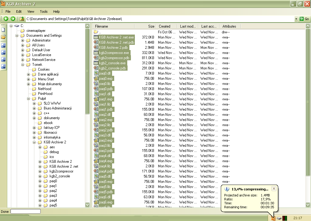Click the kgb2compressor.exe file icon

96,53
